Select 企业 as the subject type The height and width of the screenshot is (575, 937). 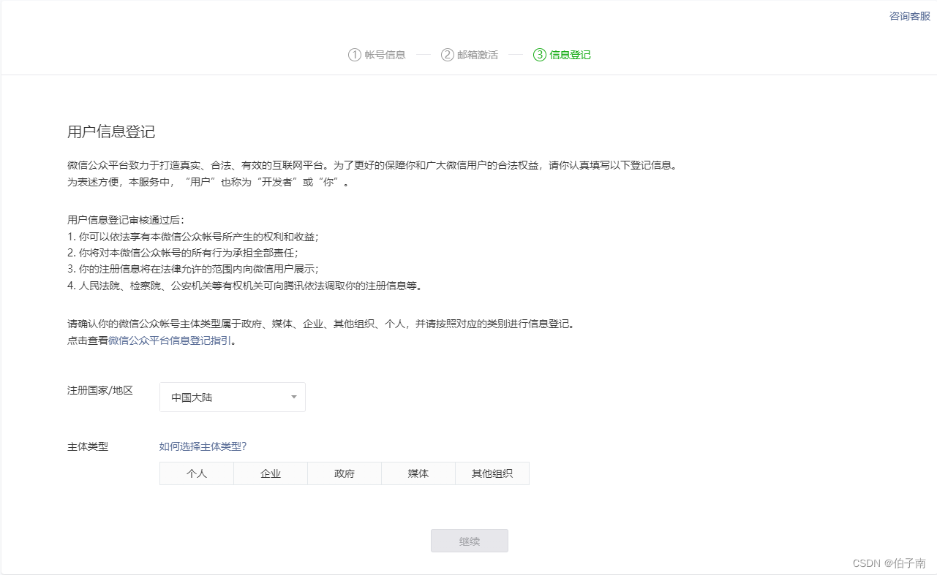click(270, 473)
